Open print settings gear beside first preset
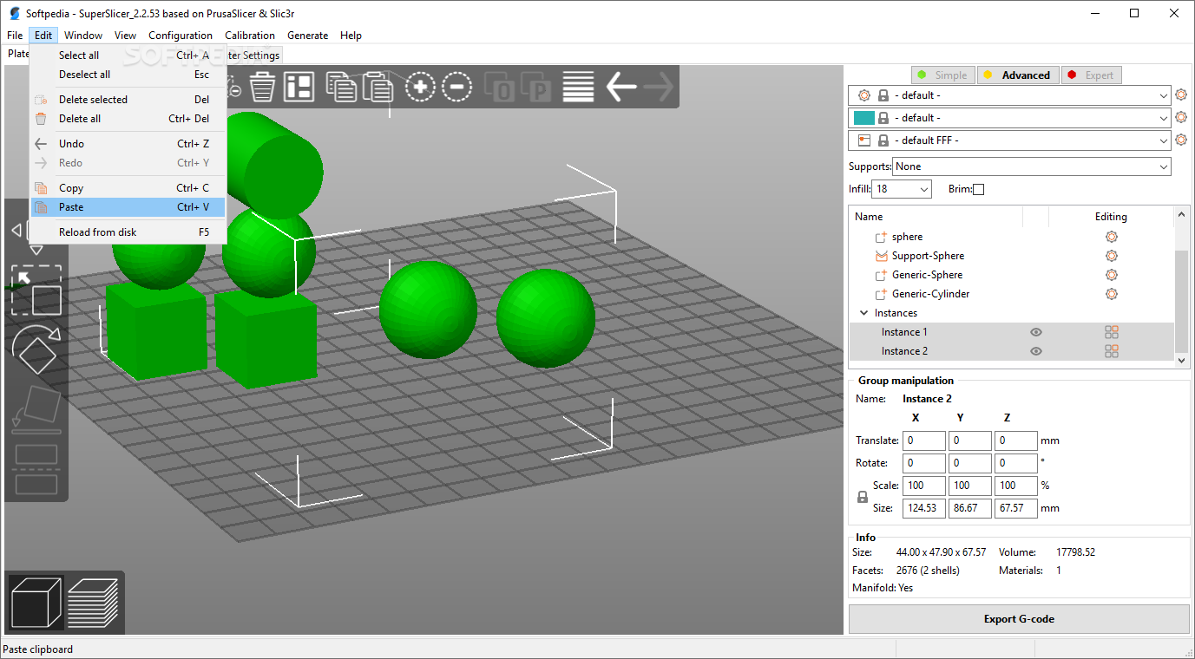Viewport: 1195px width, 659px height. tap(1180, 95)
